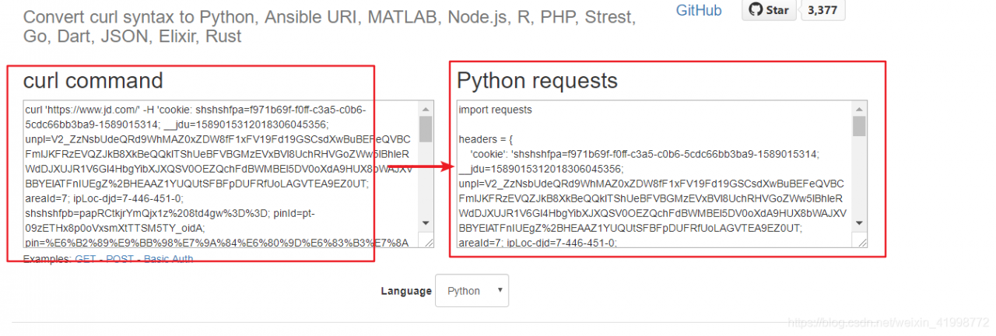Open the GitHub link
Screen dimensions: 996x336
(x=698, y=10)
